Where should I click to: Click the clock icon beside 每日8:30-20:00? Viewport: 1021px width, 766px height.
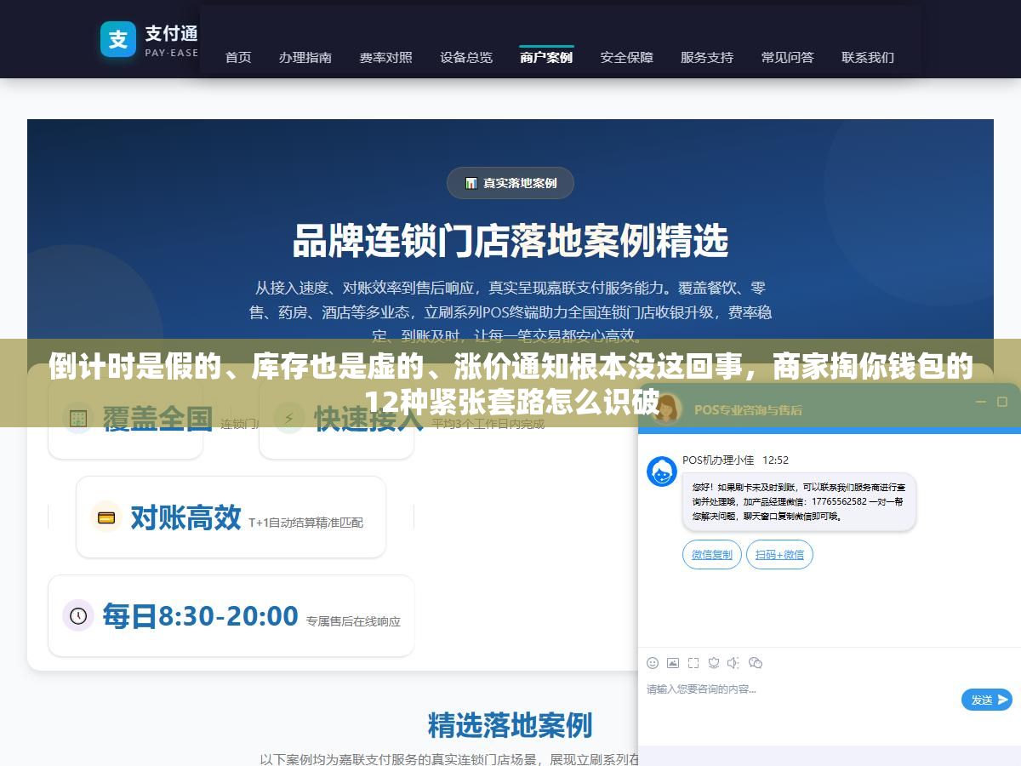click(78, 615)
